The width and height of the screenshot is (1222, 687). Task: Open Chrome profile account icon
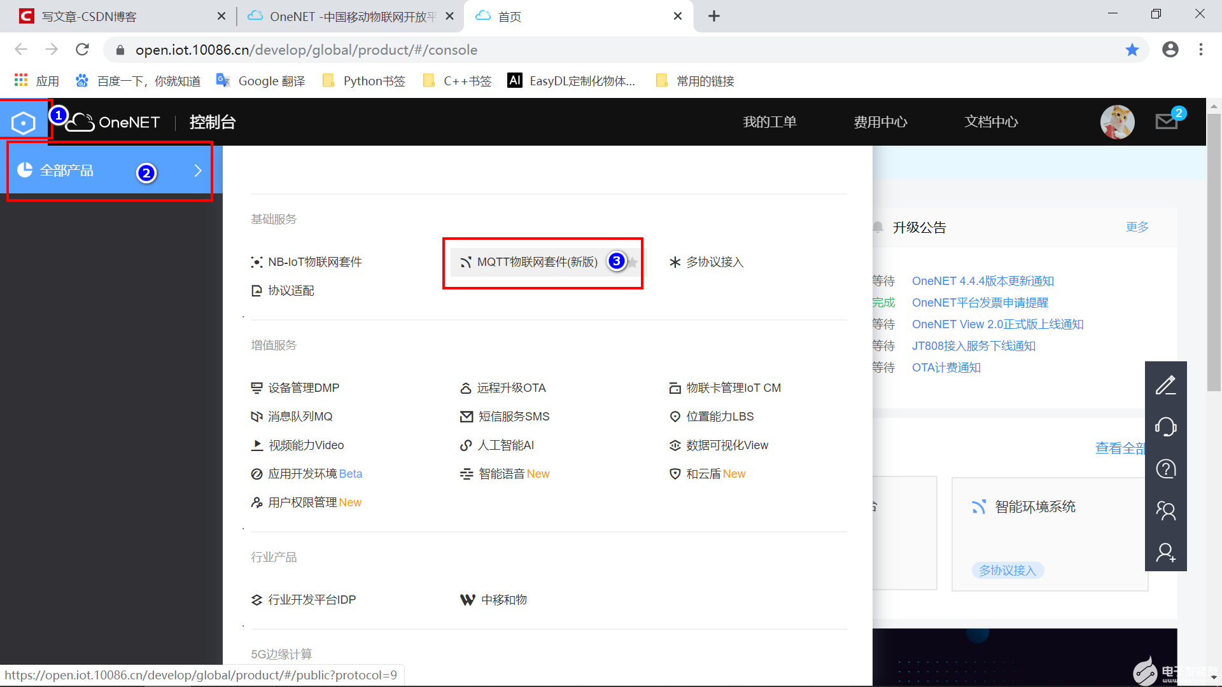point(1170,50)
